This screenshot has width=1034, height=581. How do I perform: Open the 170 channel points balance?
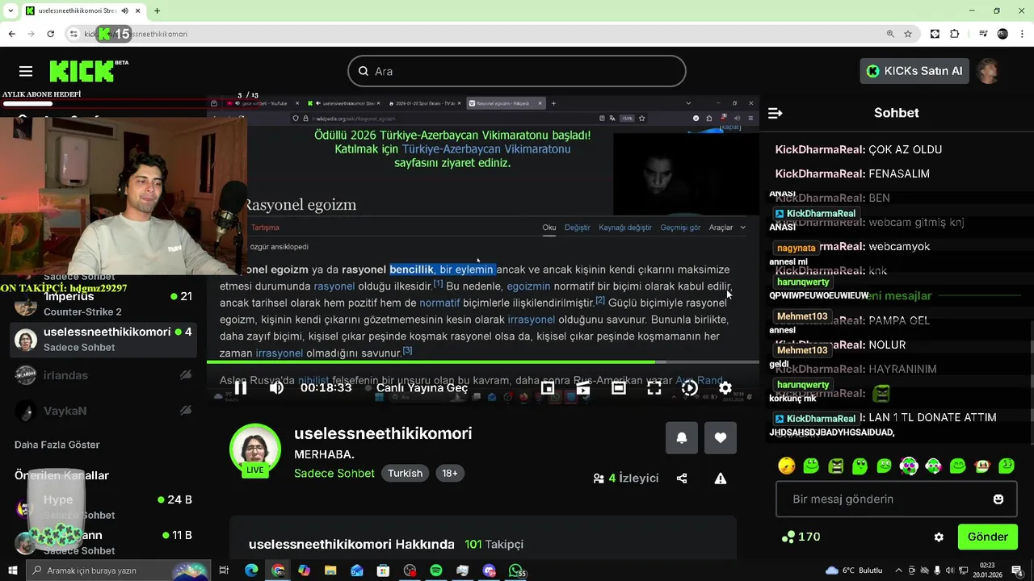[x=801, y=537]
